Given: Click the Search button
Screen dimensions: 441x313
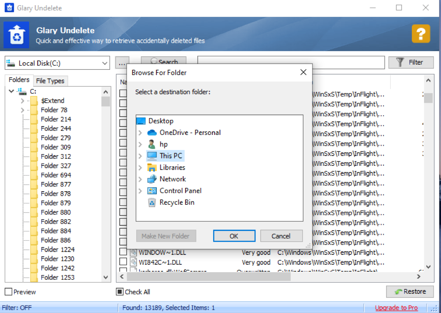Looking at the screenshot, I should 164,60.
